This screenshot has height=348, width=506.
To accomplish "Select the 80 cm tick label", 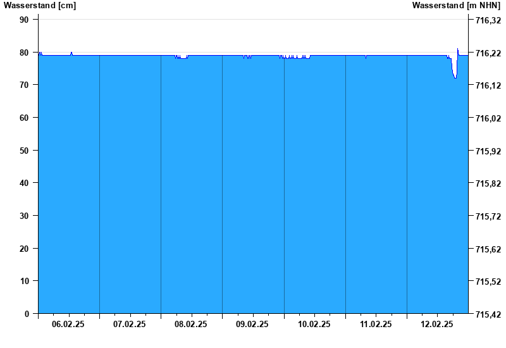I will [25, 53].
